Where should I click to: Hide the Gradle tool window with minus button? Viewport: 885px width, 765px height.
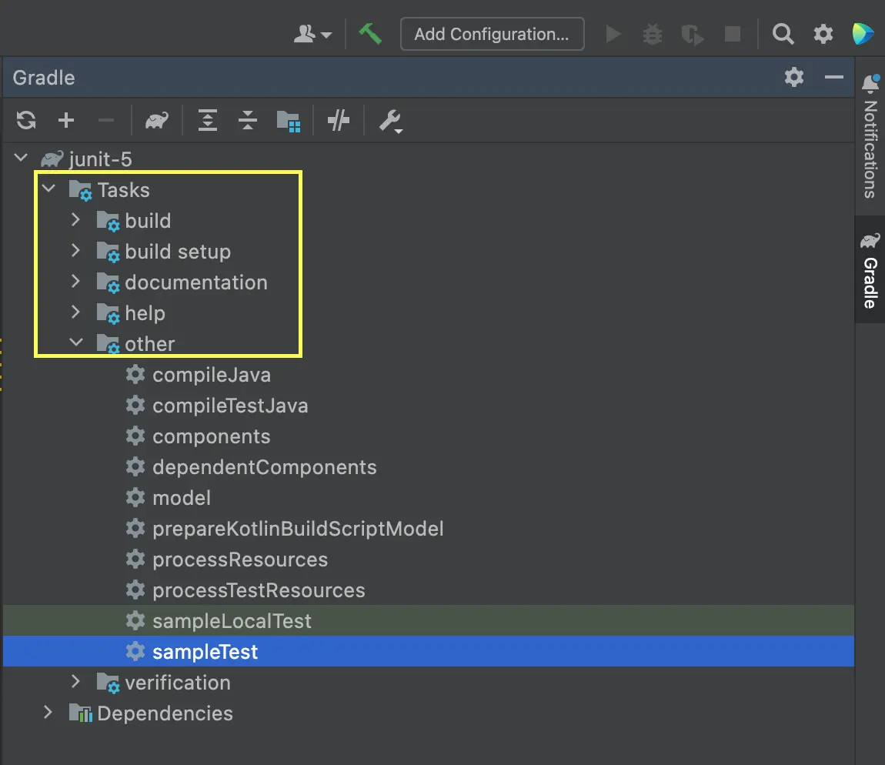tap(834, 77)
